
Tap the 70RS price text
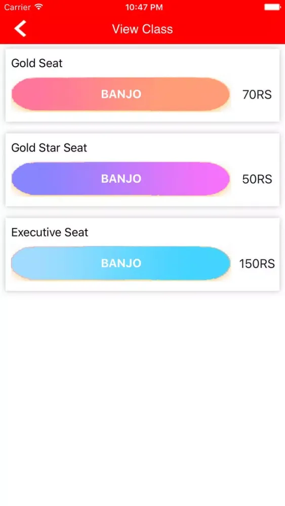[x=257, y=95]
